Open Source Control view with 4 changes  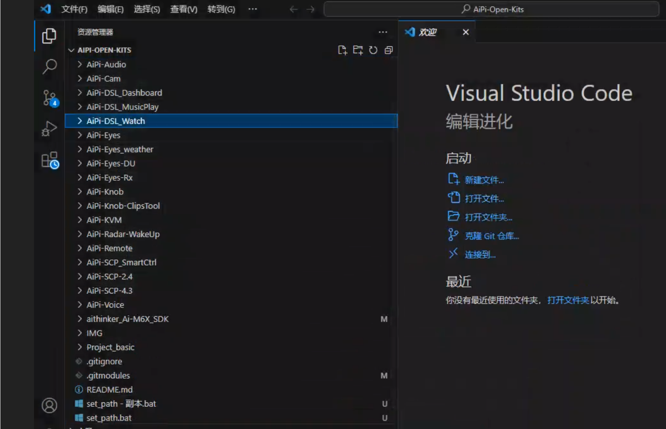tap(50, 98)
